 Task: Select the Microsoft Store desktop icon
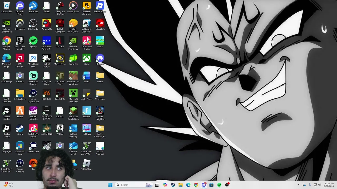click(20, 149)
